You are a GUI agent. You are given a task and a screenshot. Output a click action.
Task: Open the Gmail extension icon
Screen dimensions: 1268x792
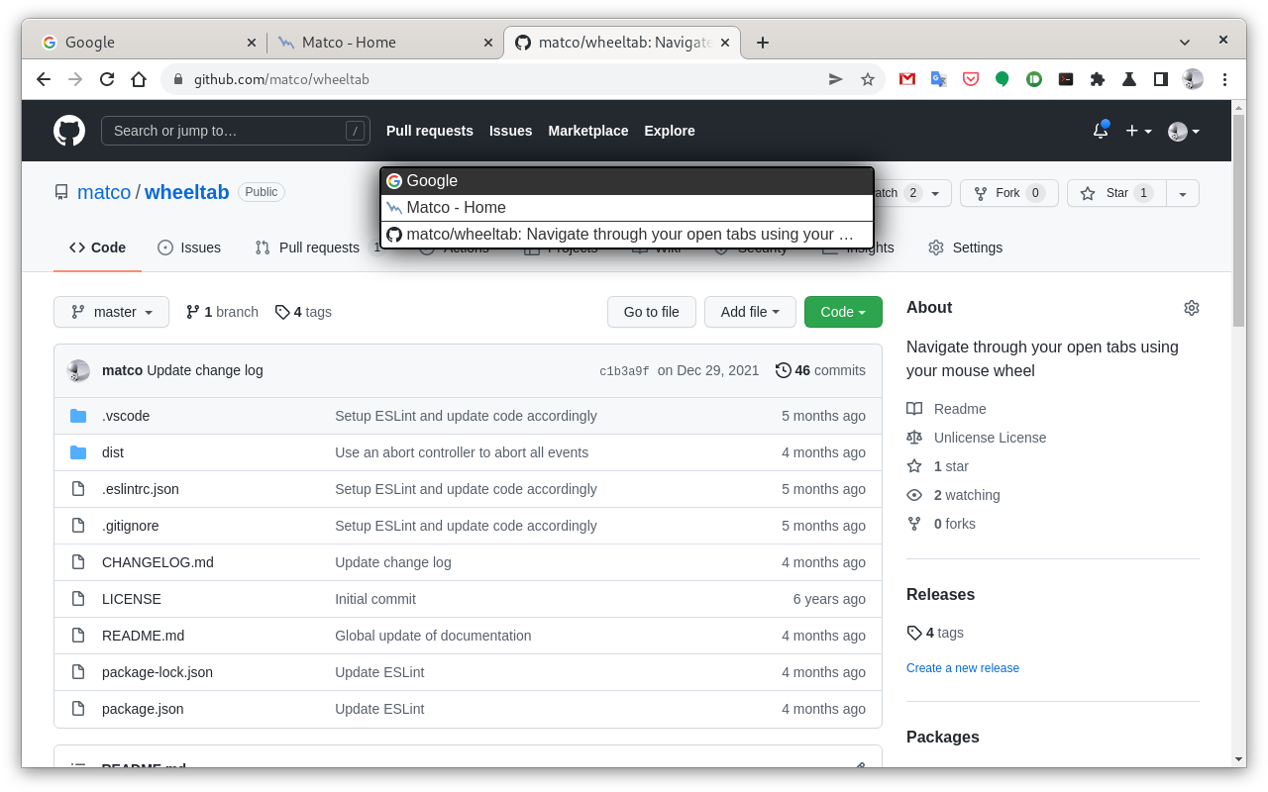point(906,79)
